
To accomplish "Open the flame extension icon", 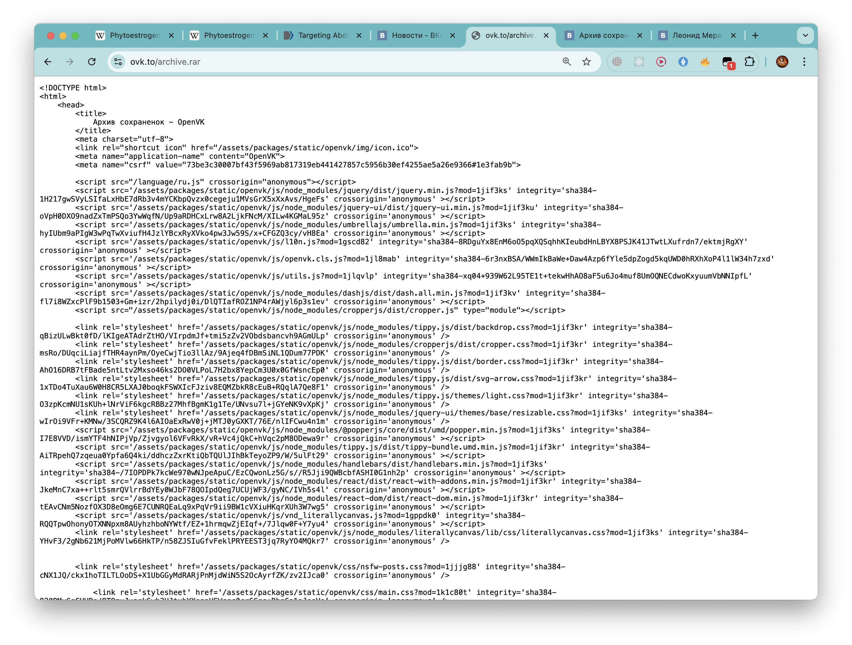I will (x=705, y=62).
